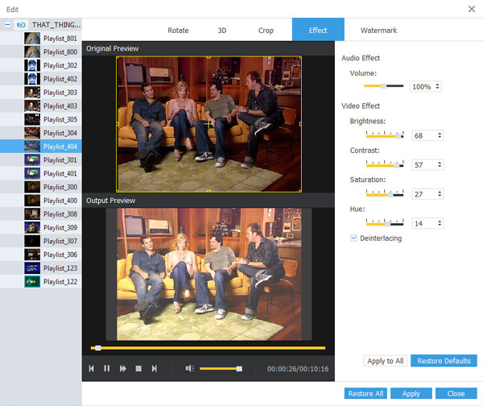Go to the Watermark tab
The image size is (483, 406).
click(x=378, y=31)
